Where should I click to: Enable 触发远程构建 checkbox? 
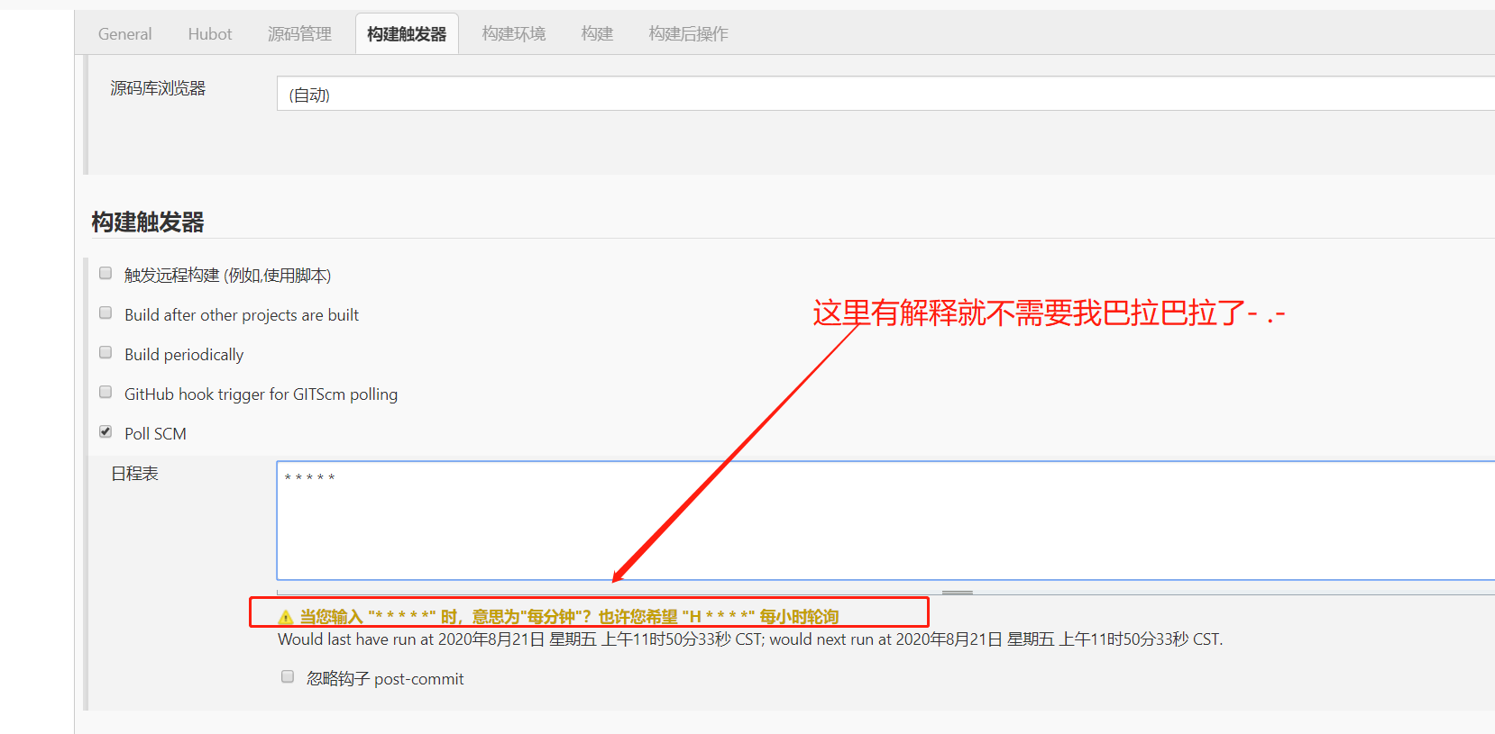105,273
